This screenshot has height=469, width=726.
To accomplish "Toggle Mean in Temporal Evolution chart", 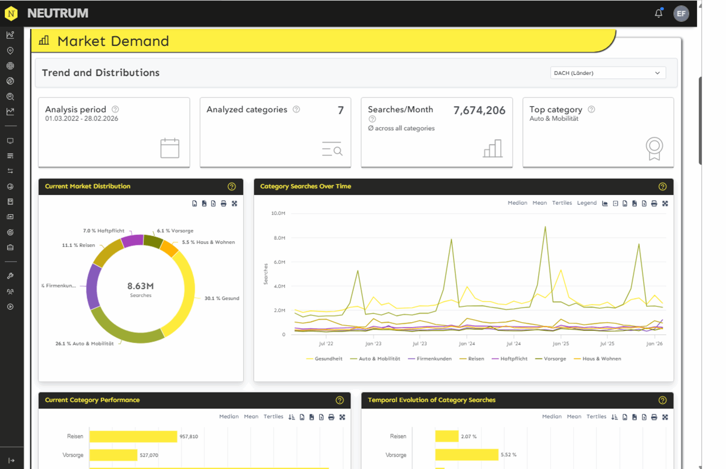I will pyautogui.click(x=574, y=416).
